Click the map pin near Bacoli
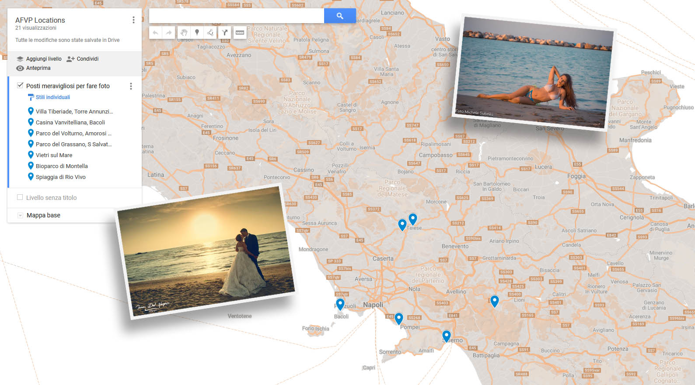This screenshot has height=385, width=695. coord(340,304)
